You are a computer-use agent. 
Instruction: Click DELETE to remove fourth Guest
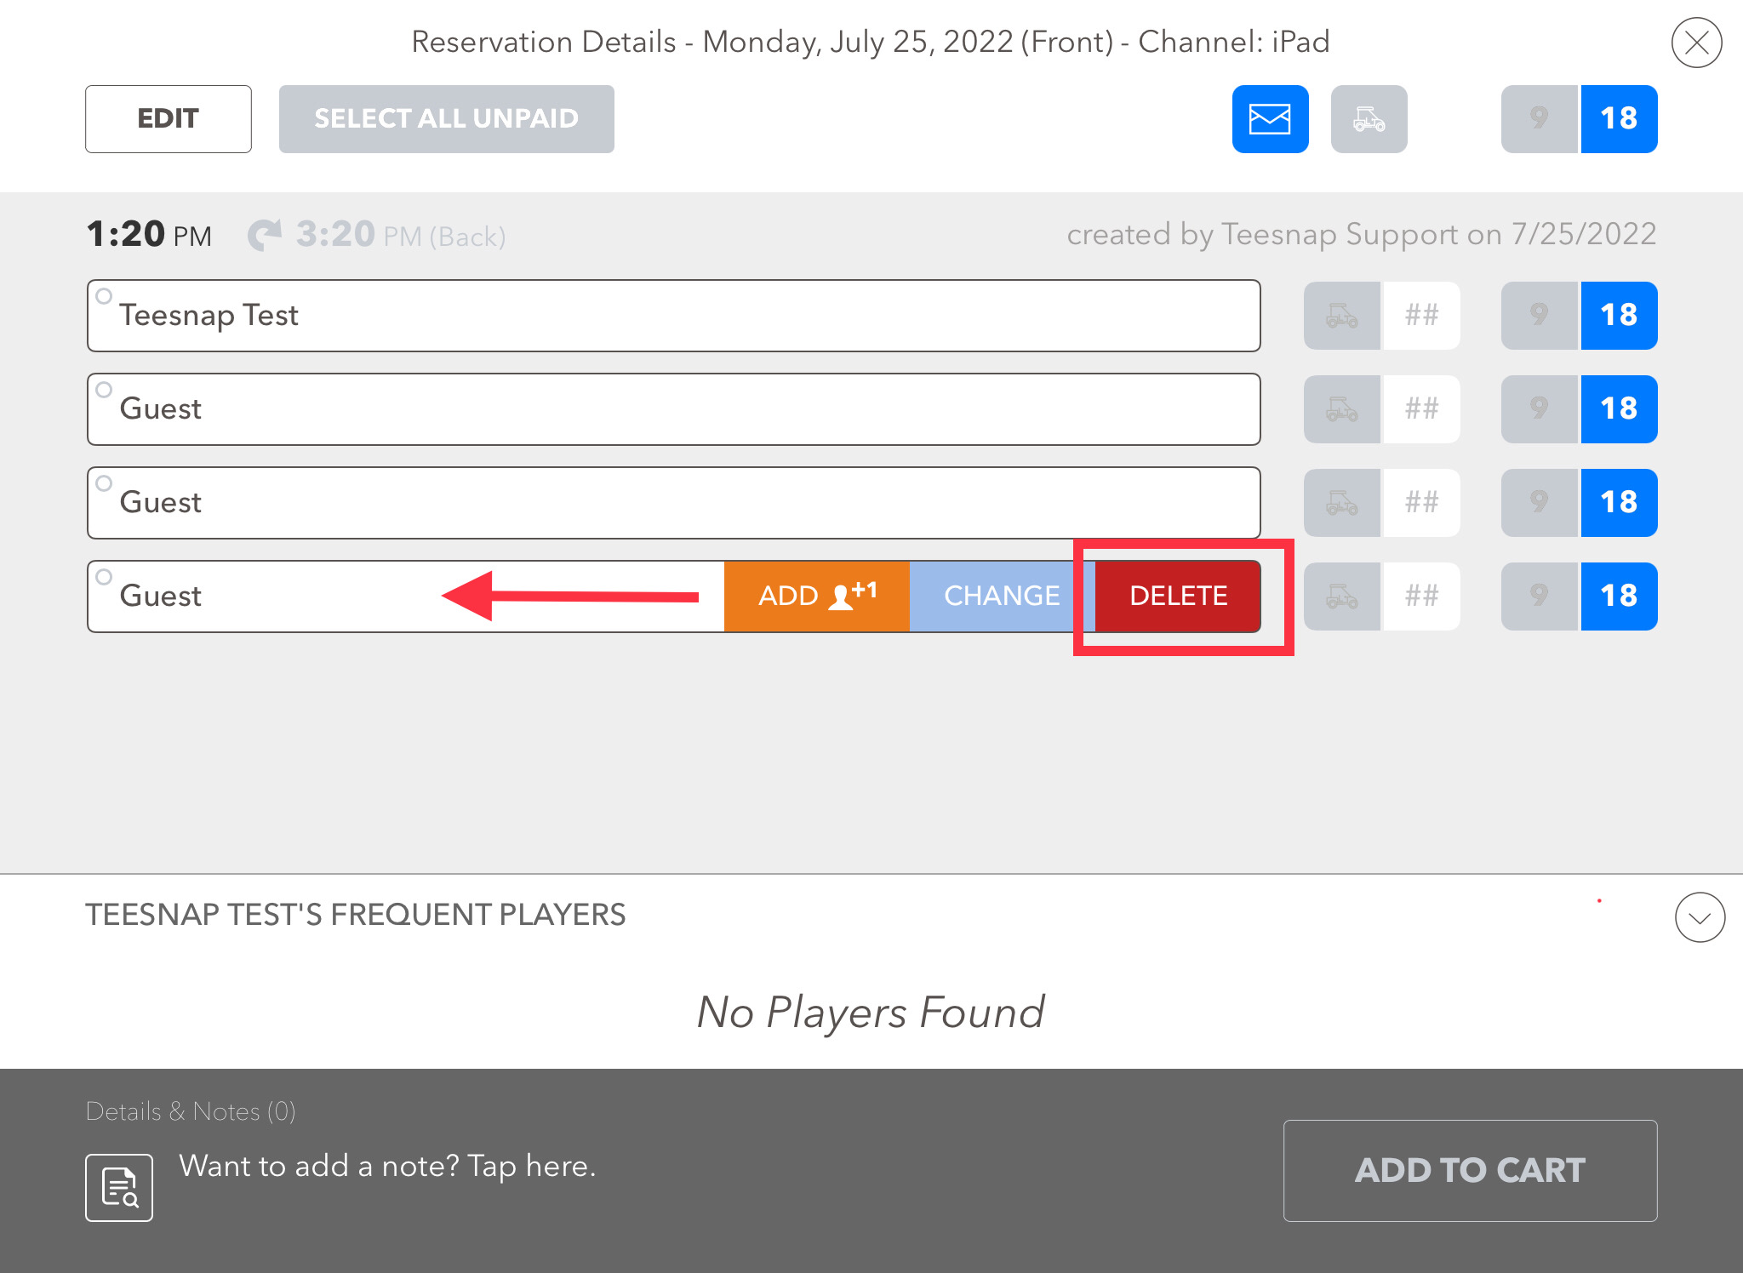tap(1177, 596)
